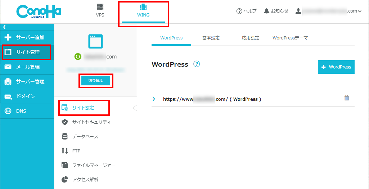Switch to WordPressテーマ tab

[290, 38]
